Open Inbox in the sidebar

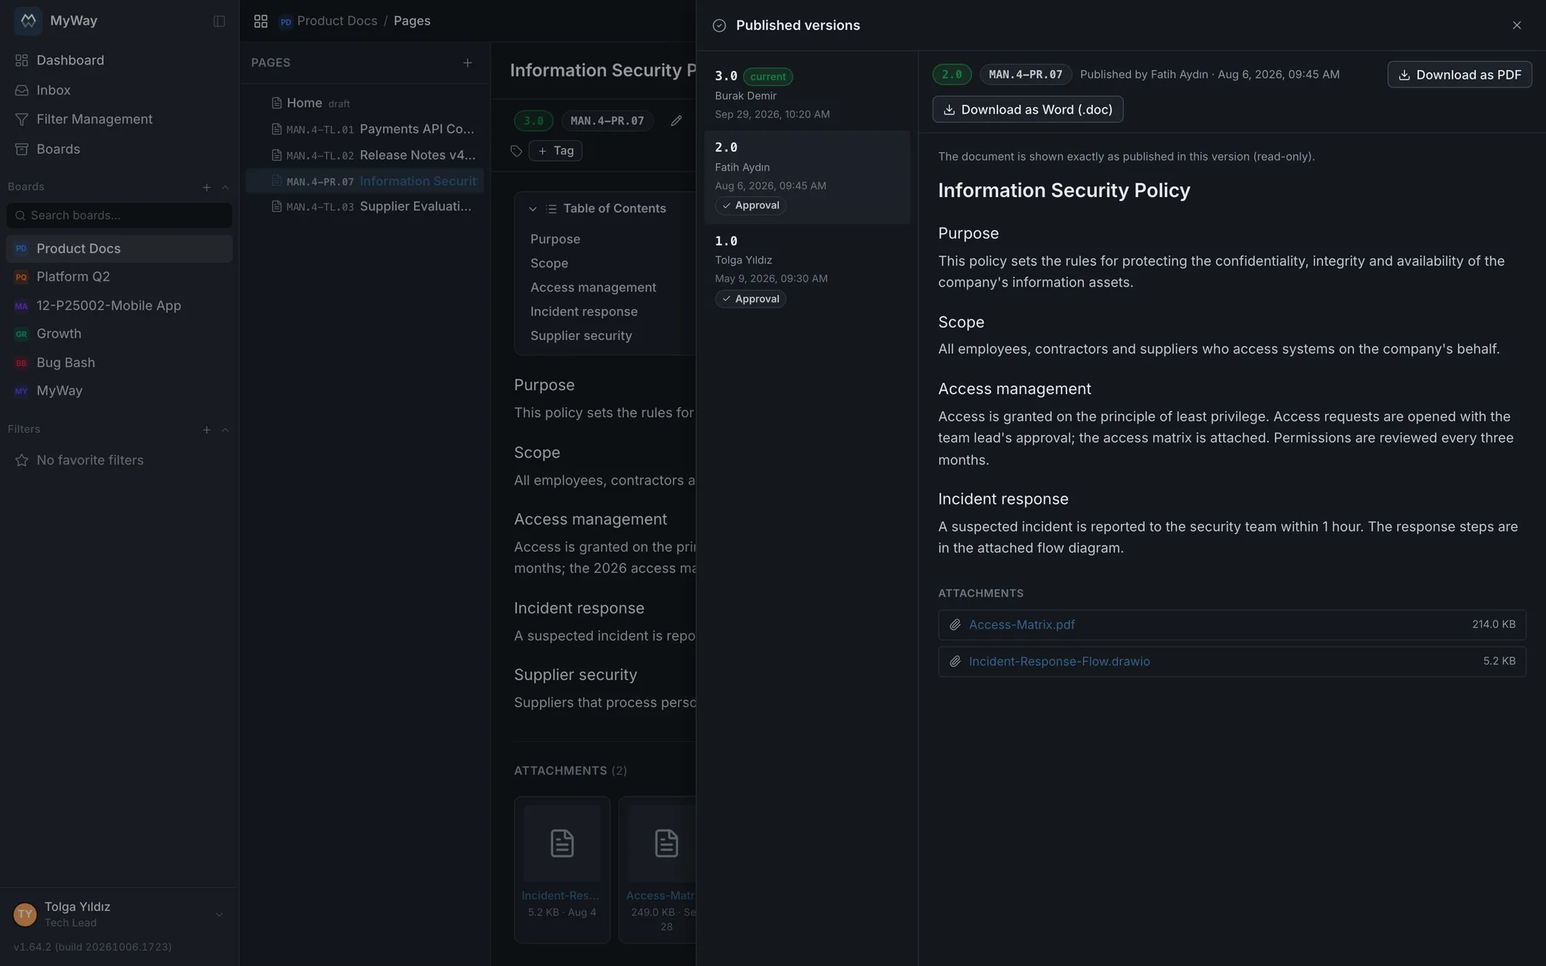119,90
